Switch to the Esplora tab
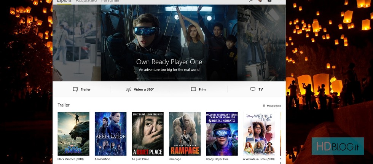Viewport: 373px width, 164px height. 64,1
